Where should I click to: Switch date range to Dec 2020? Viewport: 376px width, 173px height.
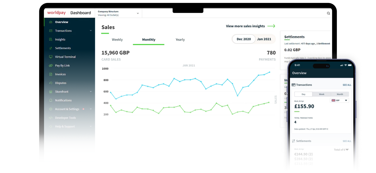click(x=244, y=39)
